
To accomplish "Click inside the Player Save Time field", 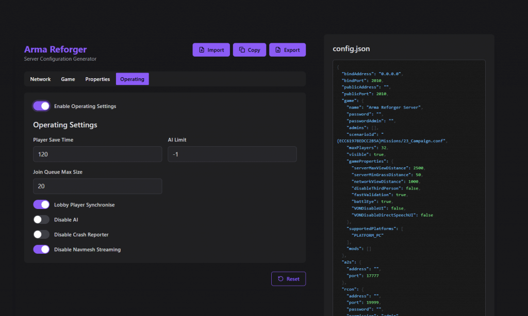I will point(97,154).
